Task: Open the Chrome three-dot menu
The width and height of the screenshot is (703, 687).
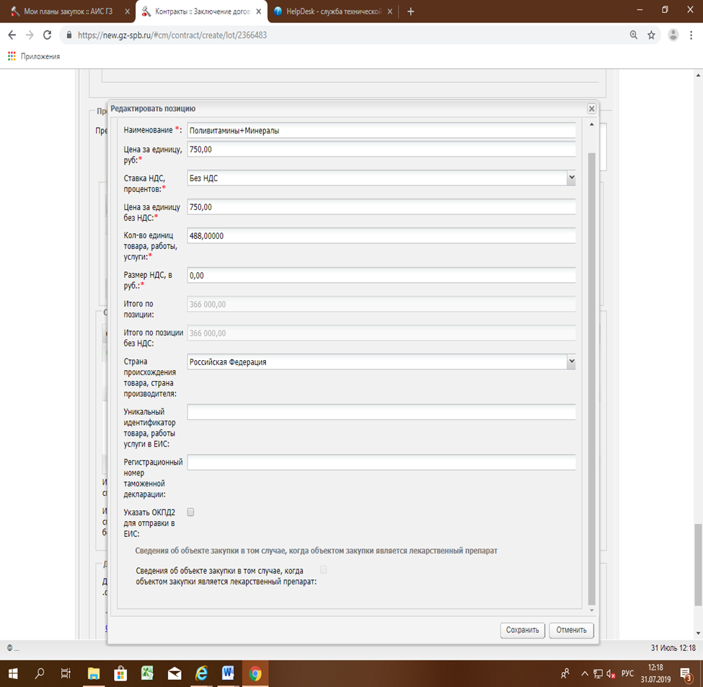Action: tap(691, 35)
